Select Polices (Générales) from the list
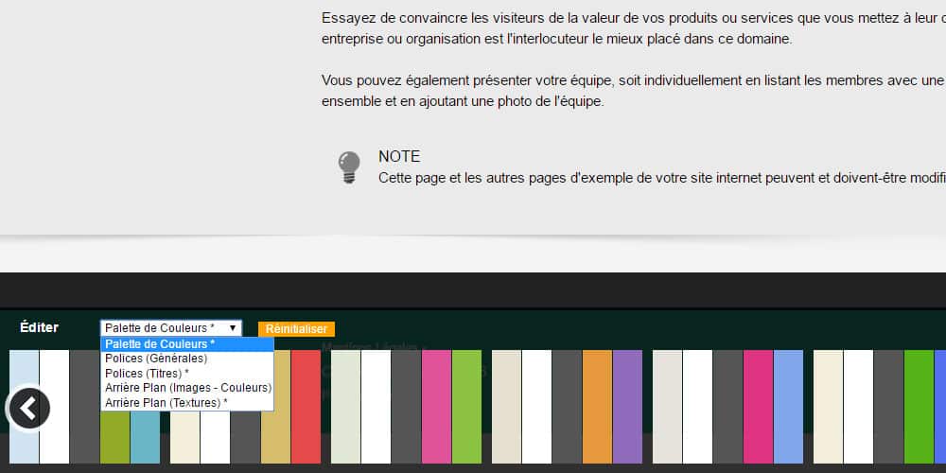This screenshot has width=946, height=473. click(187, 359)
